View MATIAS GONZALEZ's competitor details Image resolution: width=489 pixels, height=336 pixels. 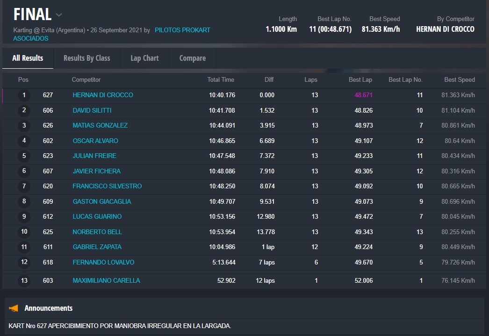pyautogui.click(x=100, y=126)
